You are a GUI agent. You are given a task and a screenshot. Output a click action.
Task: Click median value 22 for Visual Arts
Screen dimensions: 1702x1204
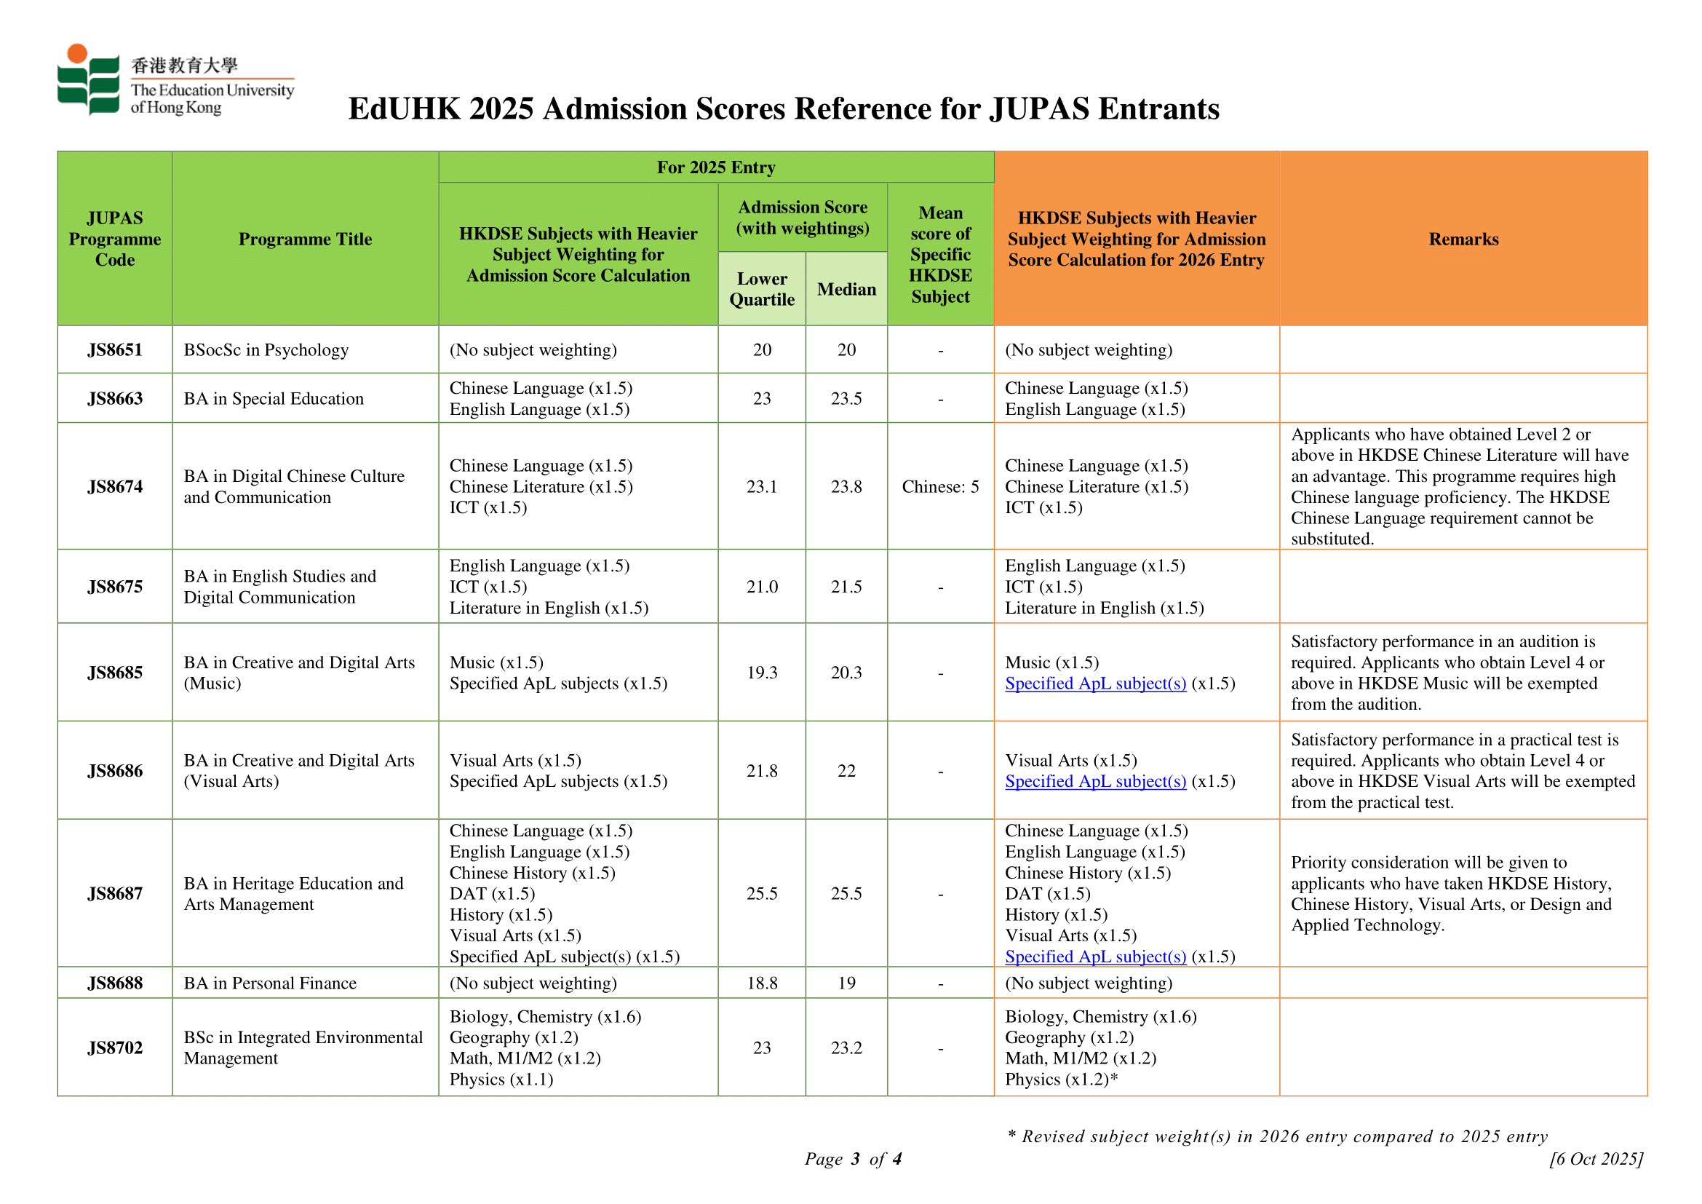pos(846,771)
